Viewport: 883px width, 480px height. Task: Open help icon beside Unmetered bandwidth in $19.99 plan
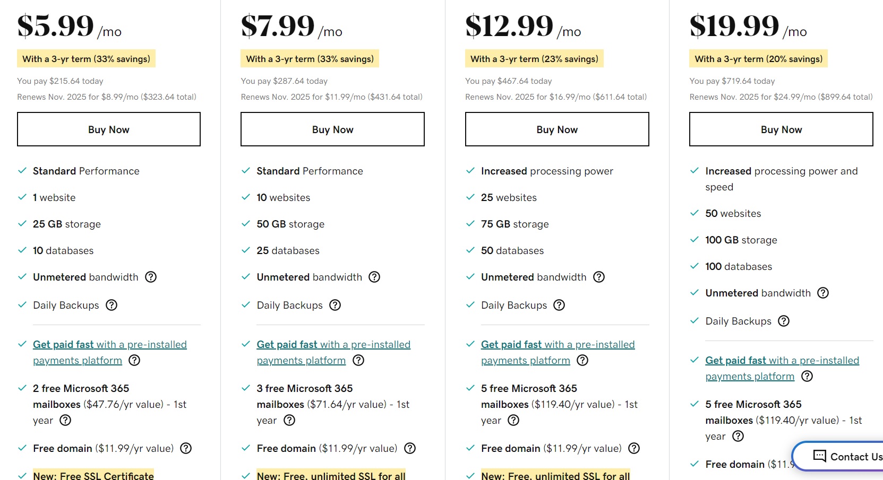click(x=823, y=293)
